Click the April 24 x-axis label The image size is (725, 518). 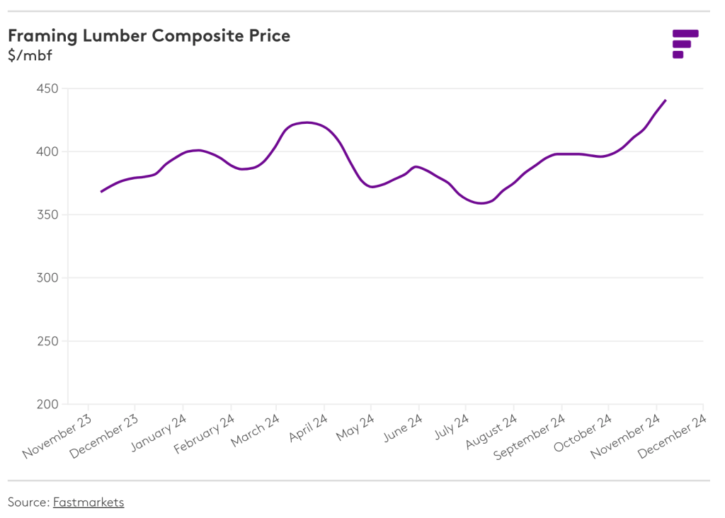click(306, 428)
